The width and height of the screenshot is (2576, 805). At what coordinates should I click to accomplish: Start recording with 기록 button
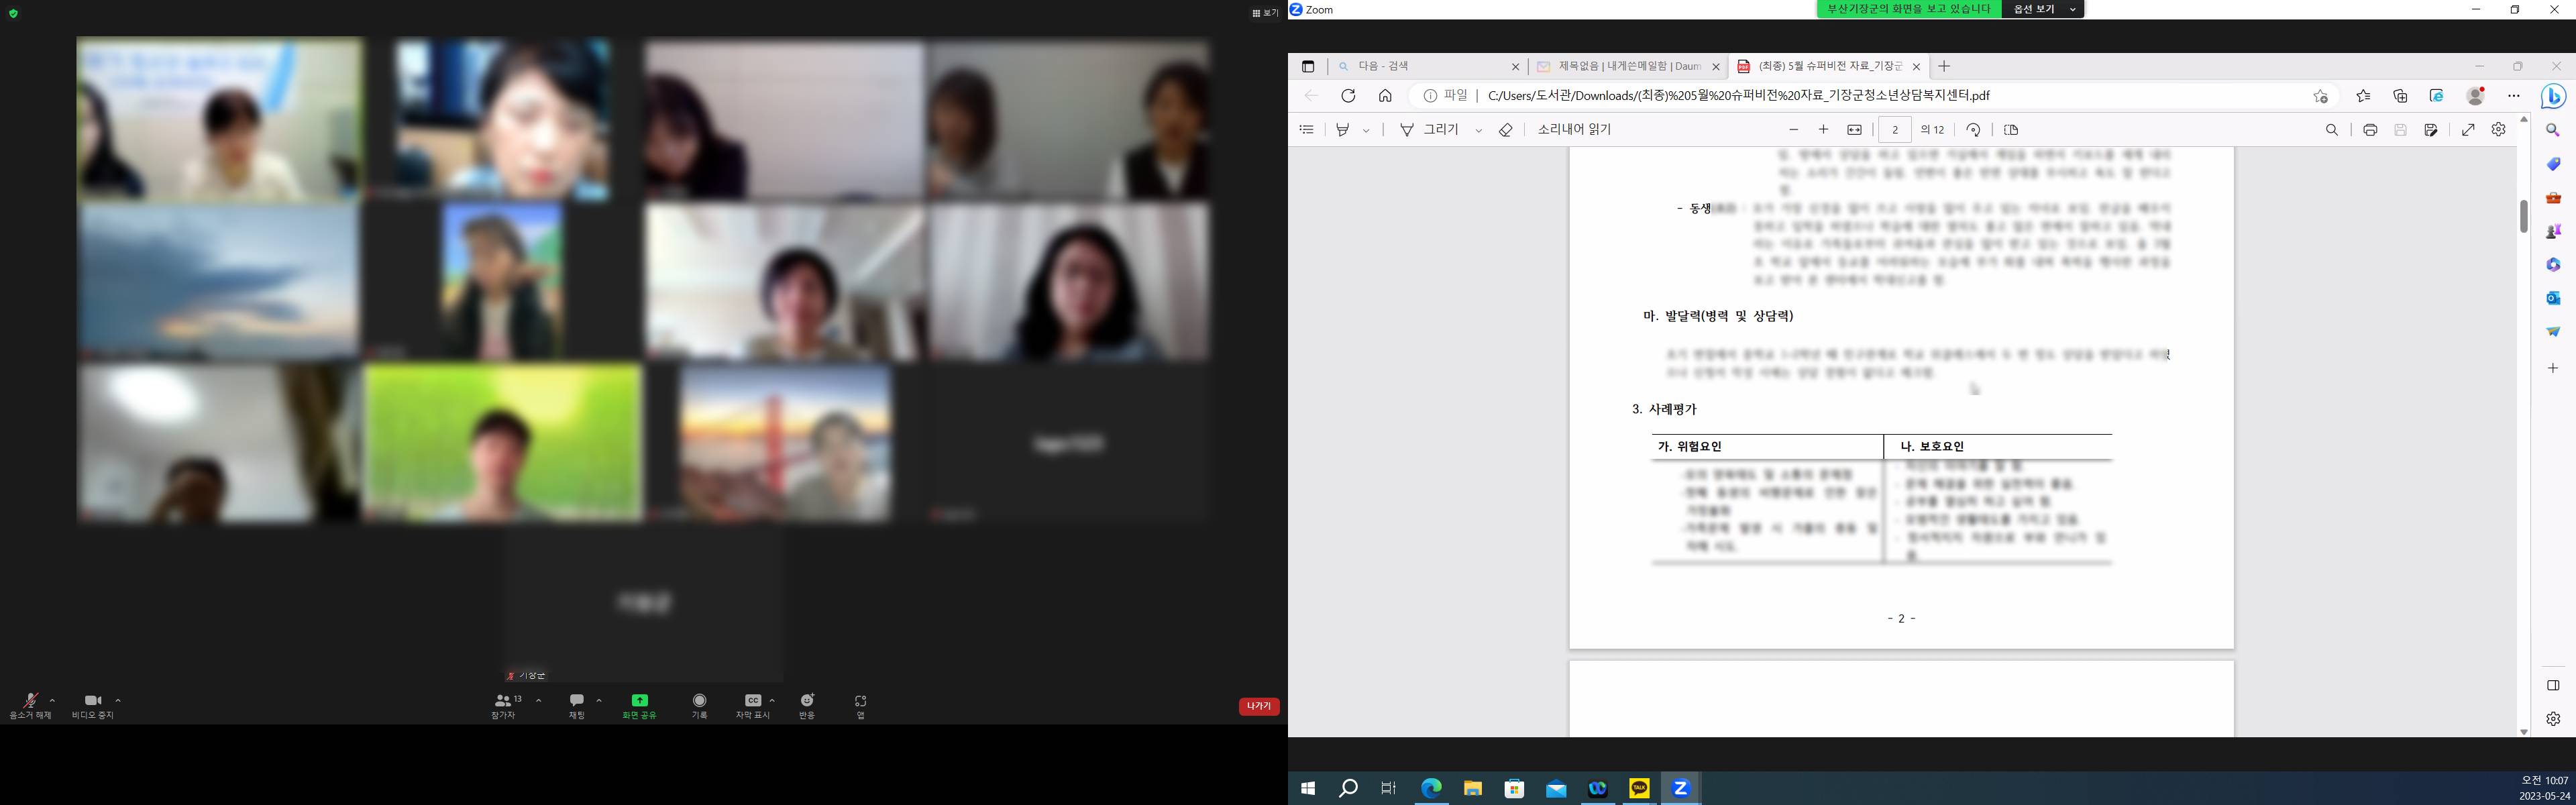tap(700, 706)
